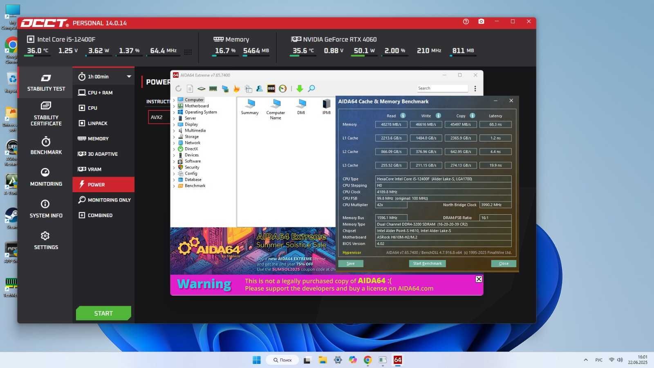Expand the Computer tree node
This screenshot has height=368, width=654.
point(174,100)
